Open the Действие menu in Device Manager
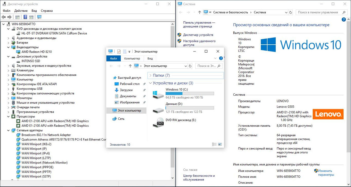351x187 pixels. point(21,11)
